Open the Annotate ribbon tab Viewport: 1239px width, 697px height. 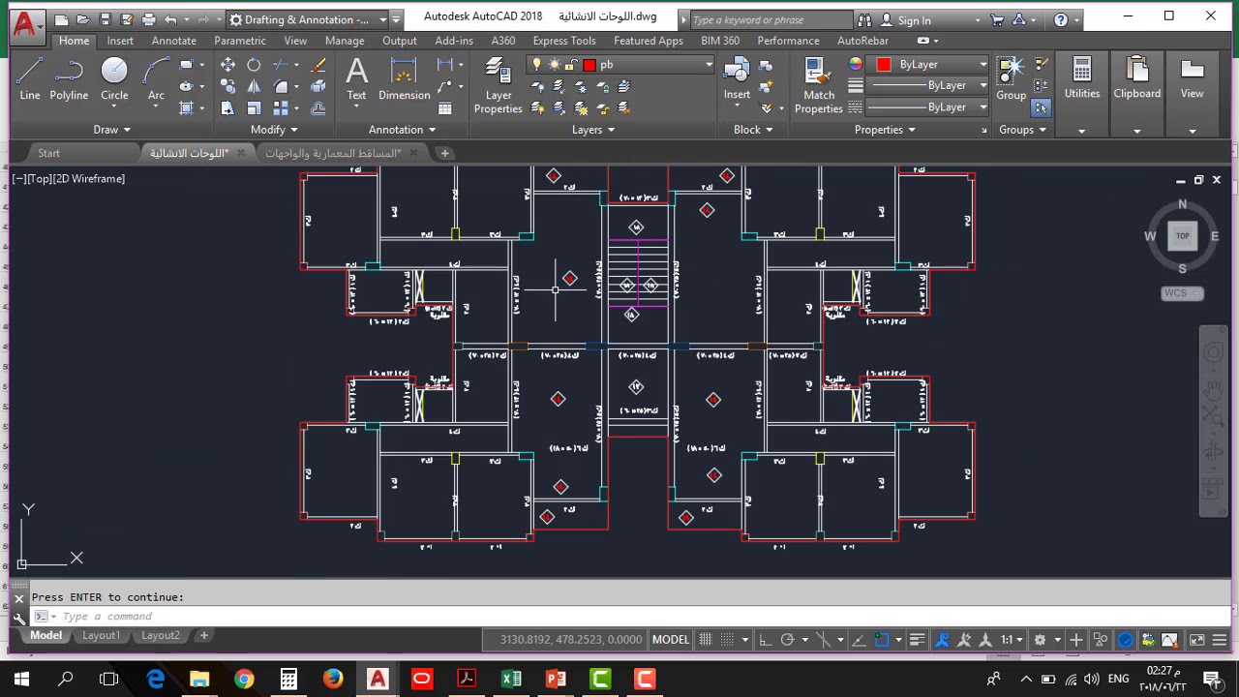(173, 41)
